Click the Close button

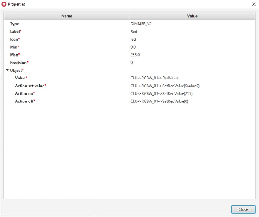coord(243,209)
